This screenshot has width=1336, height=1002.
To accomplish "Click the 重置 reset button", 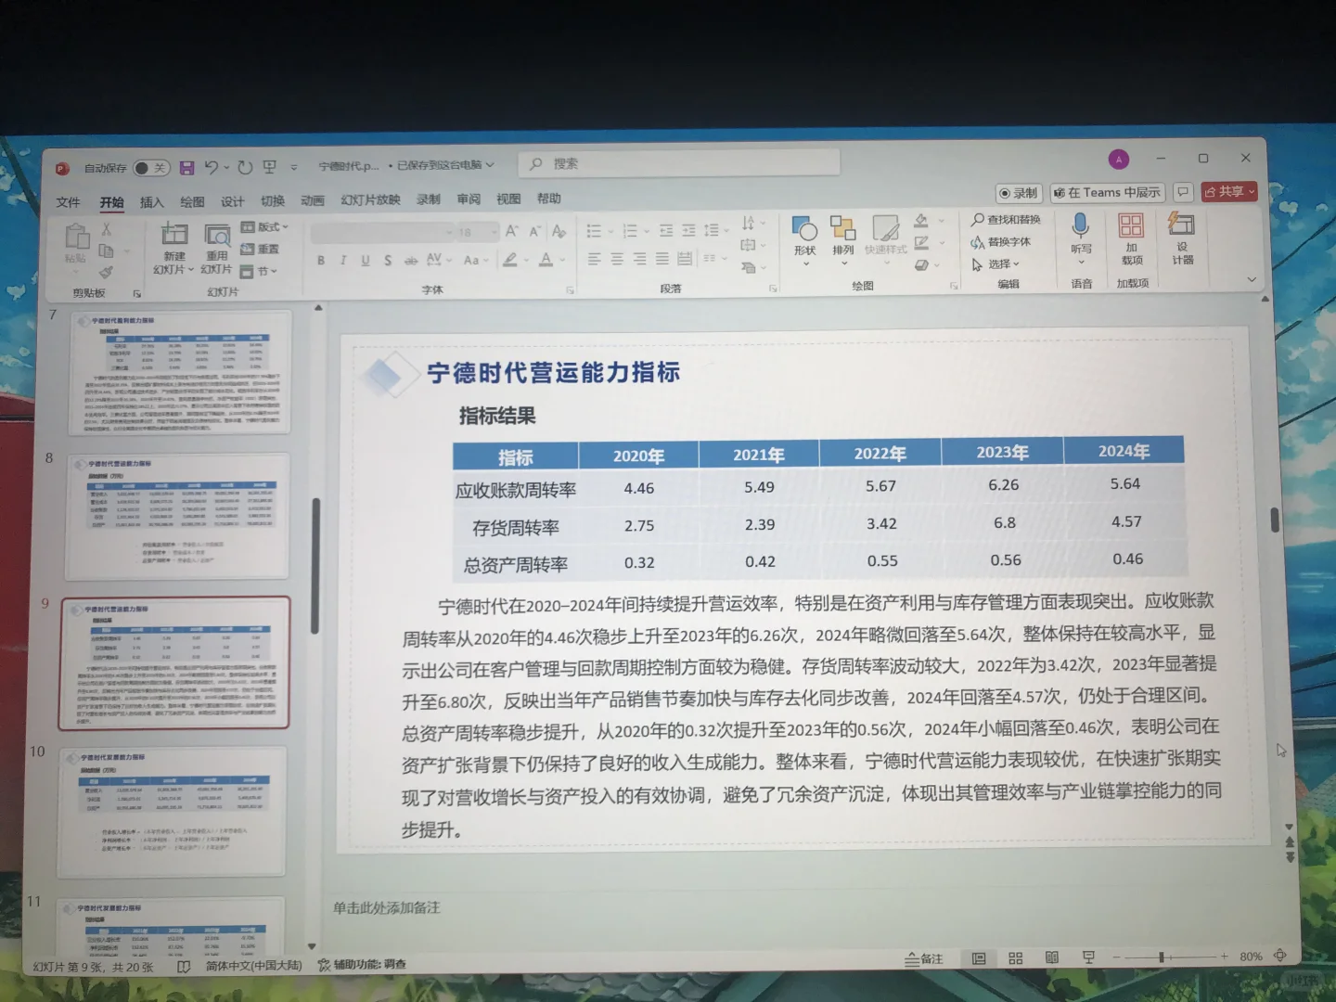I will [260, 250].
